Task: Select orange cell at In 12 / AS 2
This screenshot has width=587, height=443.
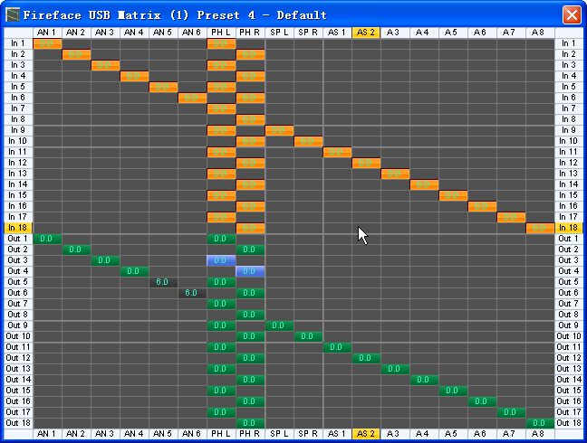Action: pyautogui.click(x=366, y=163)
